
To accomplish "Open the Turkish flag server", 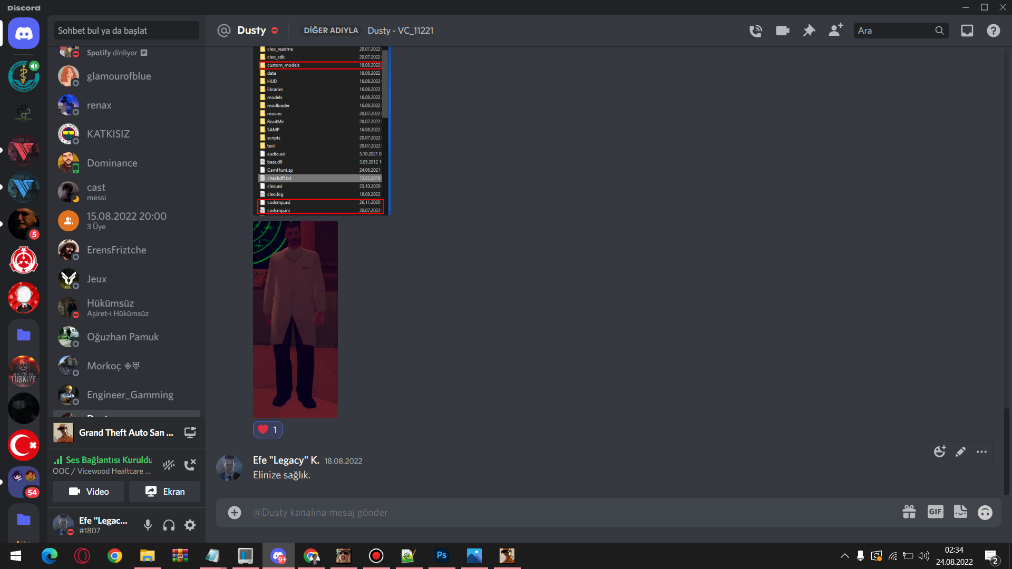I will click(x=24, y=445).
